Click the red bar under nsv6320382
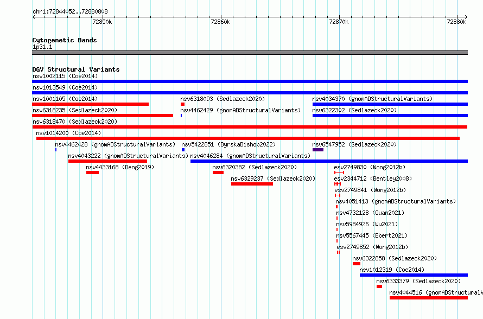Viewport: 483px width, 319px height. pyautogui.click(x=218, y=173)
